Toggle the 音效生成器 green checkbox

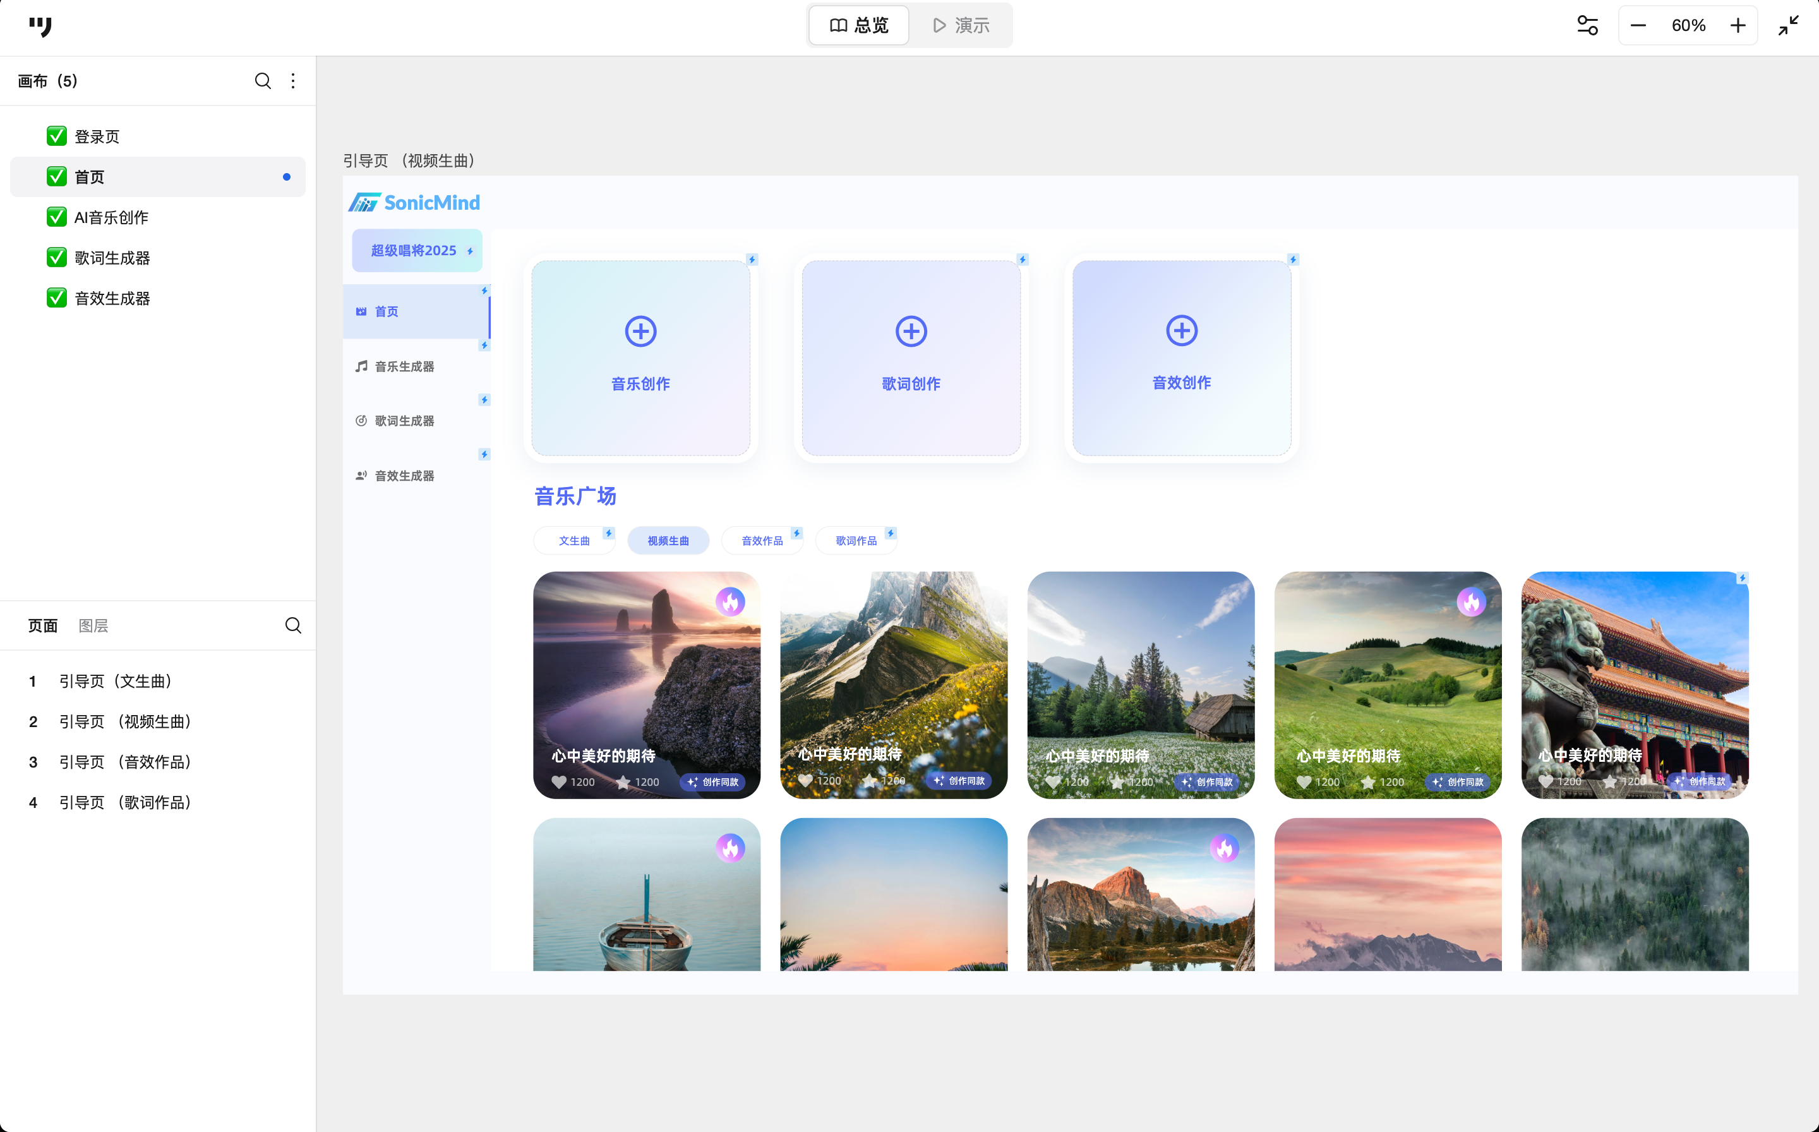(56, 298)
